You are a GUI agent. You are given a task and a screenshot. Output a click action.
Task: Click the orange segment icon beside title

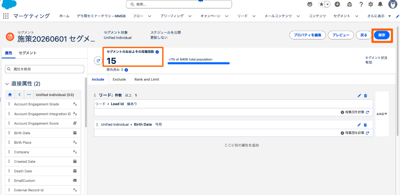pos(10,37)
